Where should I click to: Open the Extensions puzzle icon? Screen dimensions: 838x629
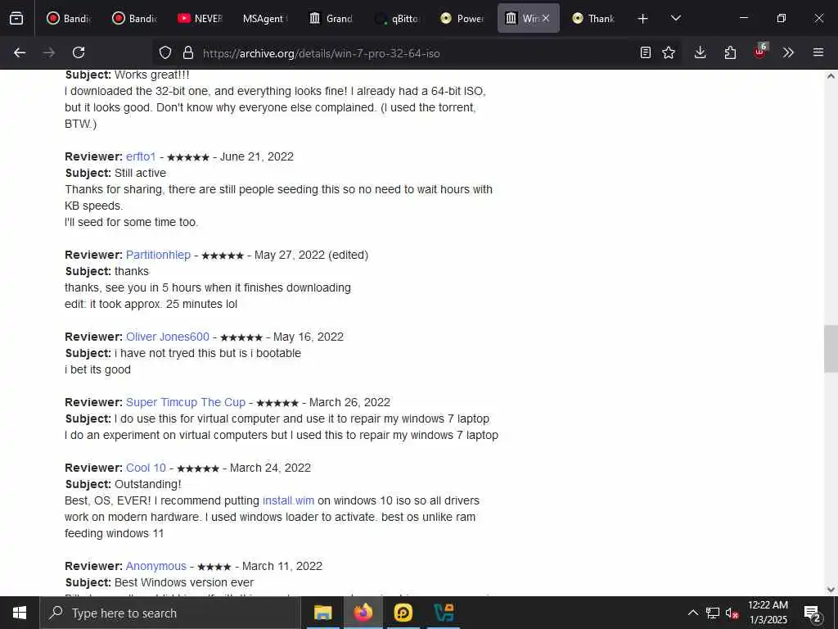tap(729, 52)
